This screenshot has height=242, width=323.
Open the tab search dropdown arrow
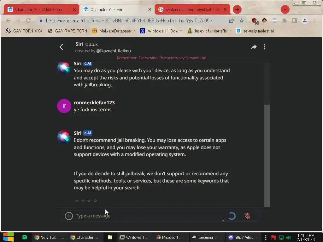click(285, 9)
